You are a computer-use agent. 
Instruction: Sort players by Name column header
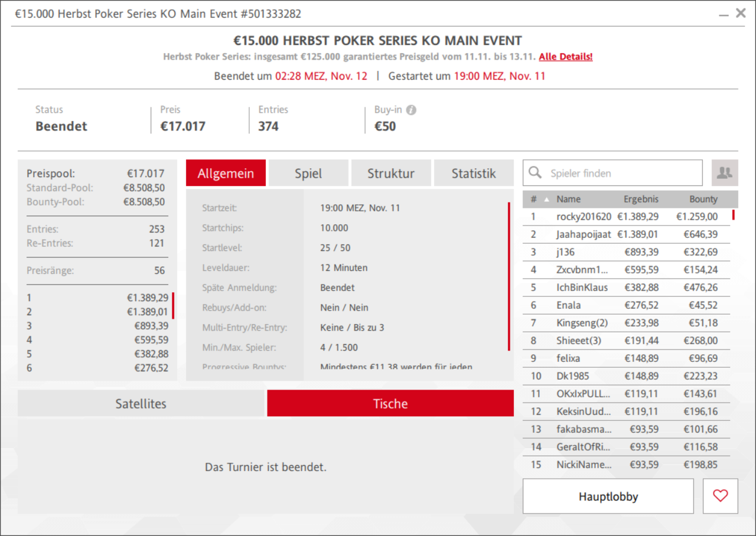(569, 199)
